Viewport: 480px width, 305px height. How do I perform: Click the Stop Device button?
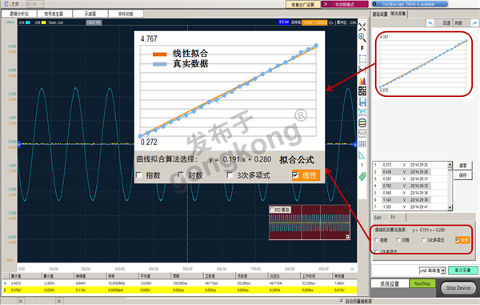(458, 288)
